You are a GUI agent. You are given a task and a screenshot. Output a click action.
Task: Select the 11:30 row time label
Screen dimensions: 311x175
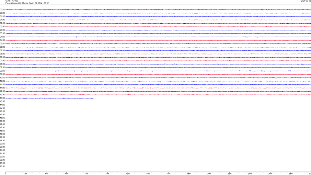2,88
